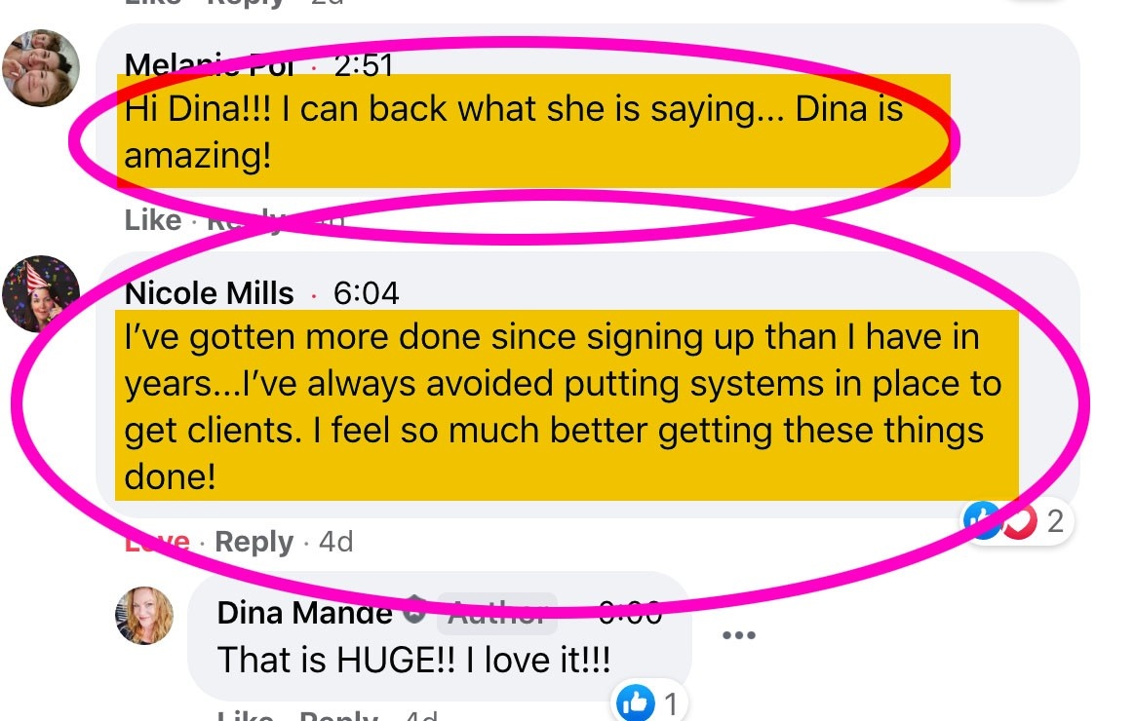Image resolution: width=1135 pixels, height=721 pixels.
Task: Reply to Nicole Mills' comment
Action: [x=254, y=542]
